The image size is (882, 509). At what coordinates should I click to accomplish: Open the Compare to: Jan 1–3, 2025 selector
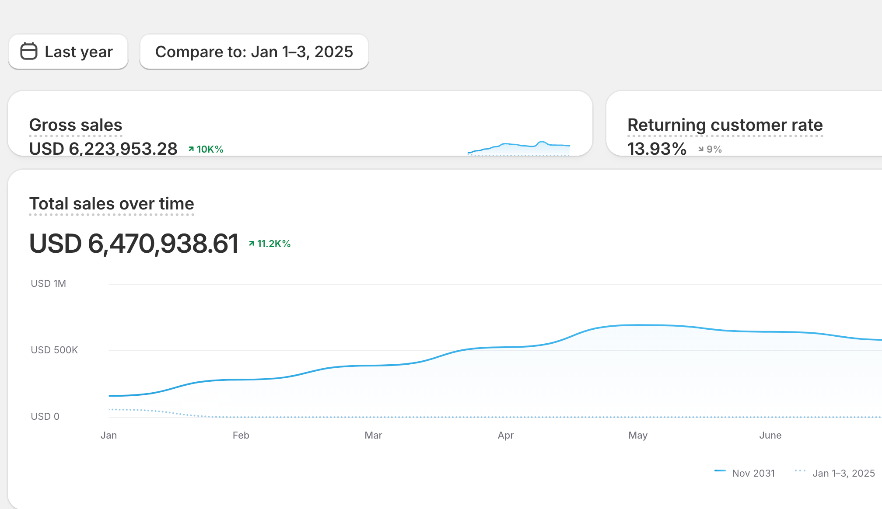click(254, 52)
